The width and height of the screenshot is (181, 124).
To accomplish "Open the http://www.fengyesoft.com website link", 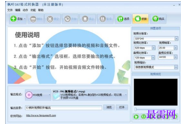I will point(41,115).
